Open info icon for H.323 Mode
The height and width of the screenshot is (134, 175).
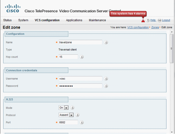[x=72, y=108]
